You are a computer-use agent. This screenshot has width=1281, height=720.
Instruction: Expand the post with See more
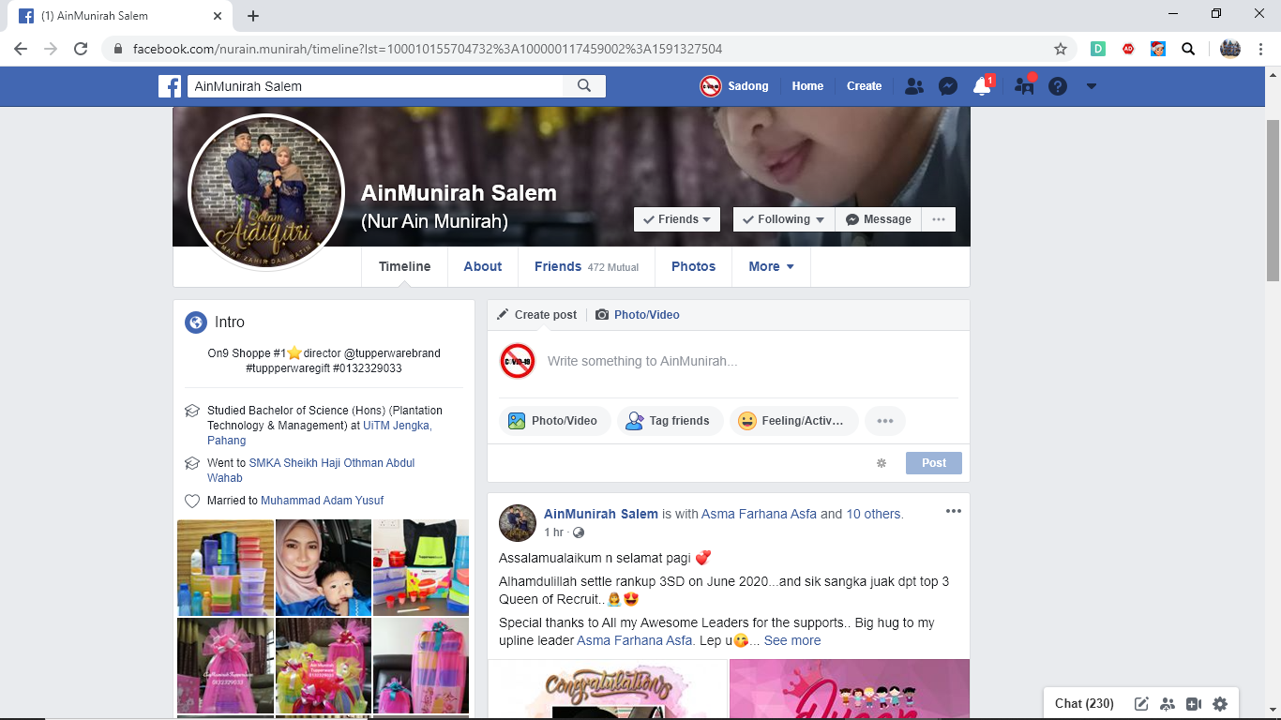click(x=791, y=641)
